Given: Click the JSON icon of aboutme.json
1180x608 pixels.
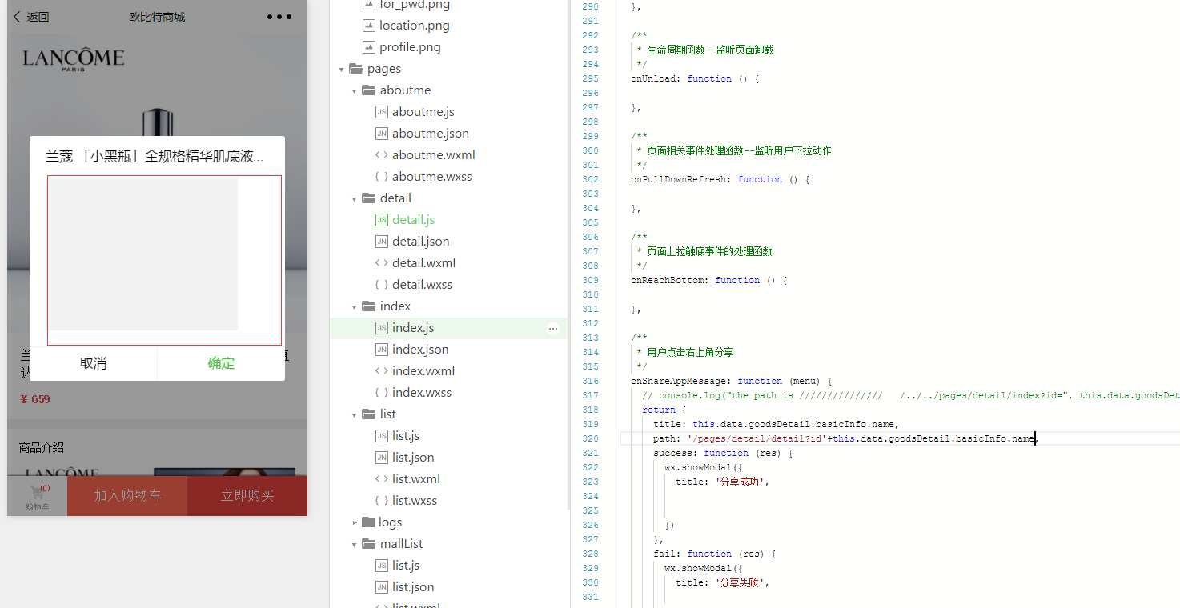Looking at the screenshot, I should [382, 134].
